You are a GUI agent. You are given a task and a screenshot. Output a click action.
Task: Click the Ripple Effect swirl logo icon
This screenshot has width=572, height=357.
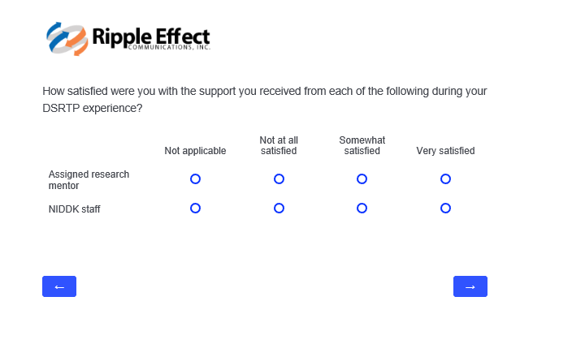(x=67, y=37)
